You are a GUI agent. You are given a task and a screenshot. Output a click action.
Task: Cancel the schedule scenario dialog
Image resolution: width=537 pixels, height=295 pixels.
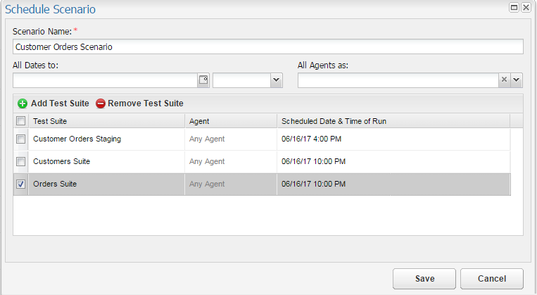(x=492, y=278)
